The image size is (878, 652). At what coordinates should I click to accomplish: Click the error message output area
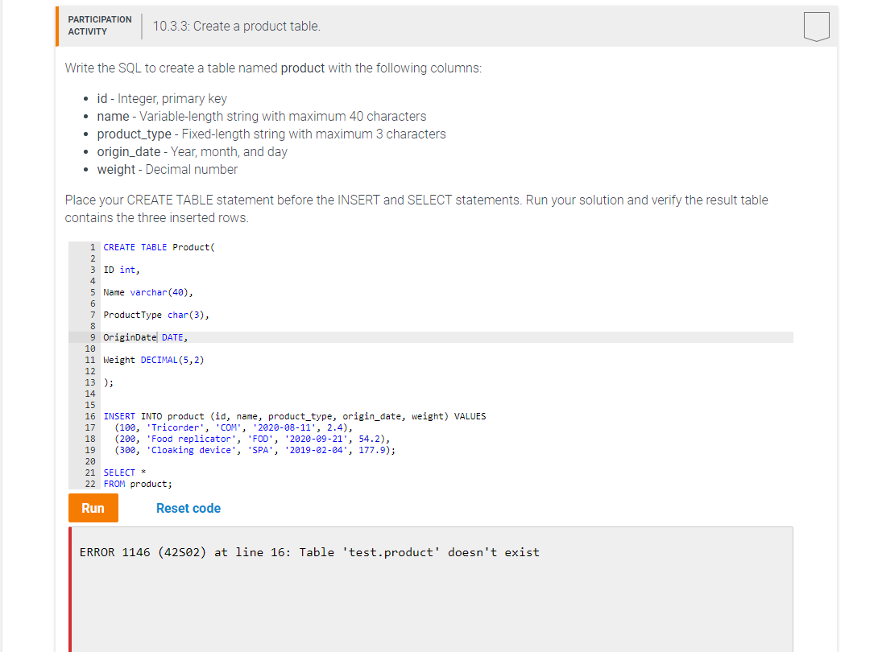click(309, 552)
